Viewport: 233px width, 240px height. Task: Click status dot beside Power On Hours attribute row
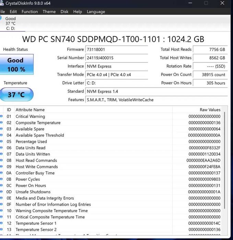point(1,185)
